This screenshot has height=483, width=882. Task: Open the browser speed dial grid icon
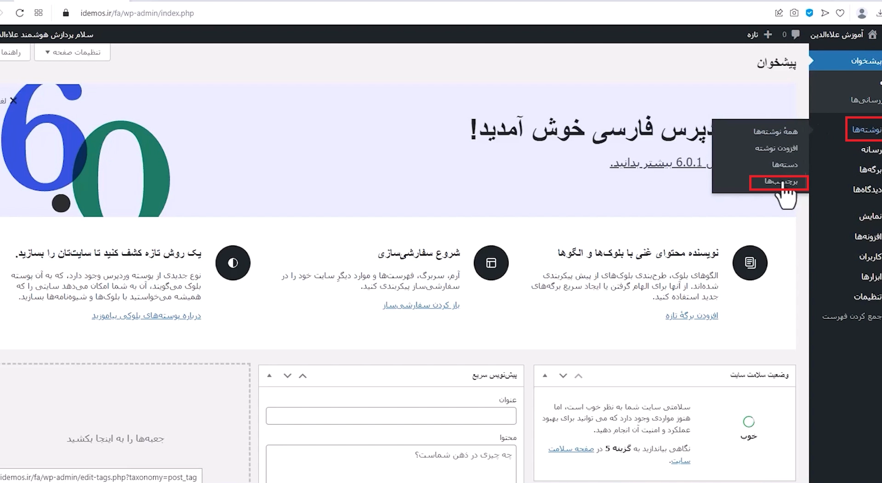tap(39, 13)
